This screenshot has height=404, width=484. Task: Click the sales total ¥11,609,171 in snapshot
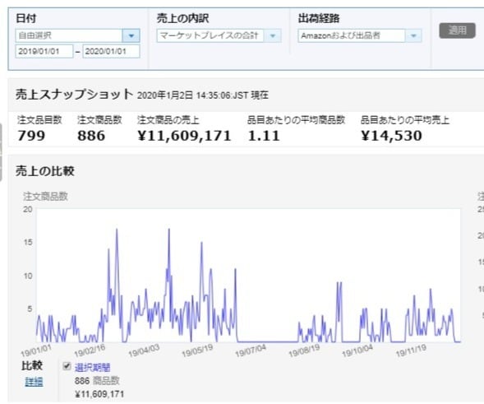(x=184, y=136)
